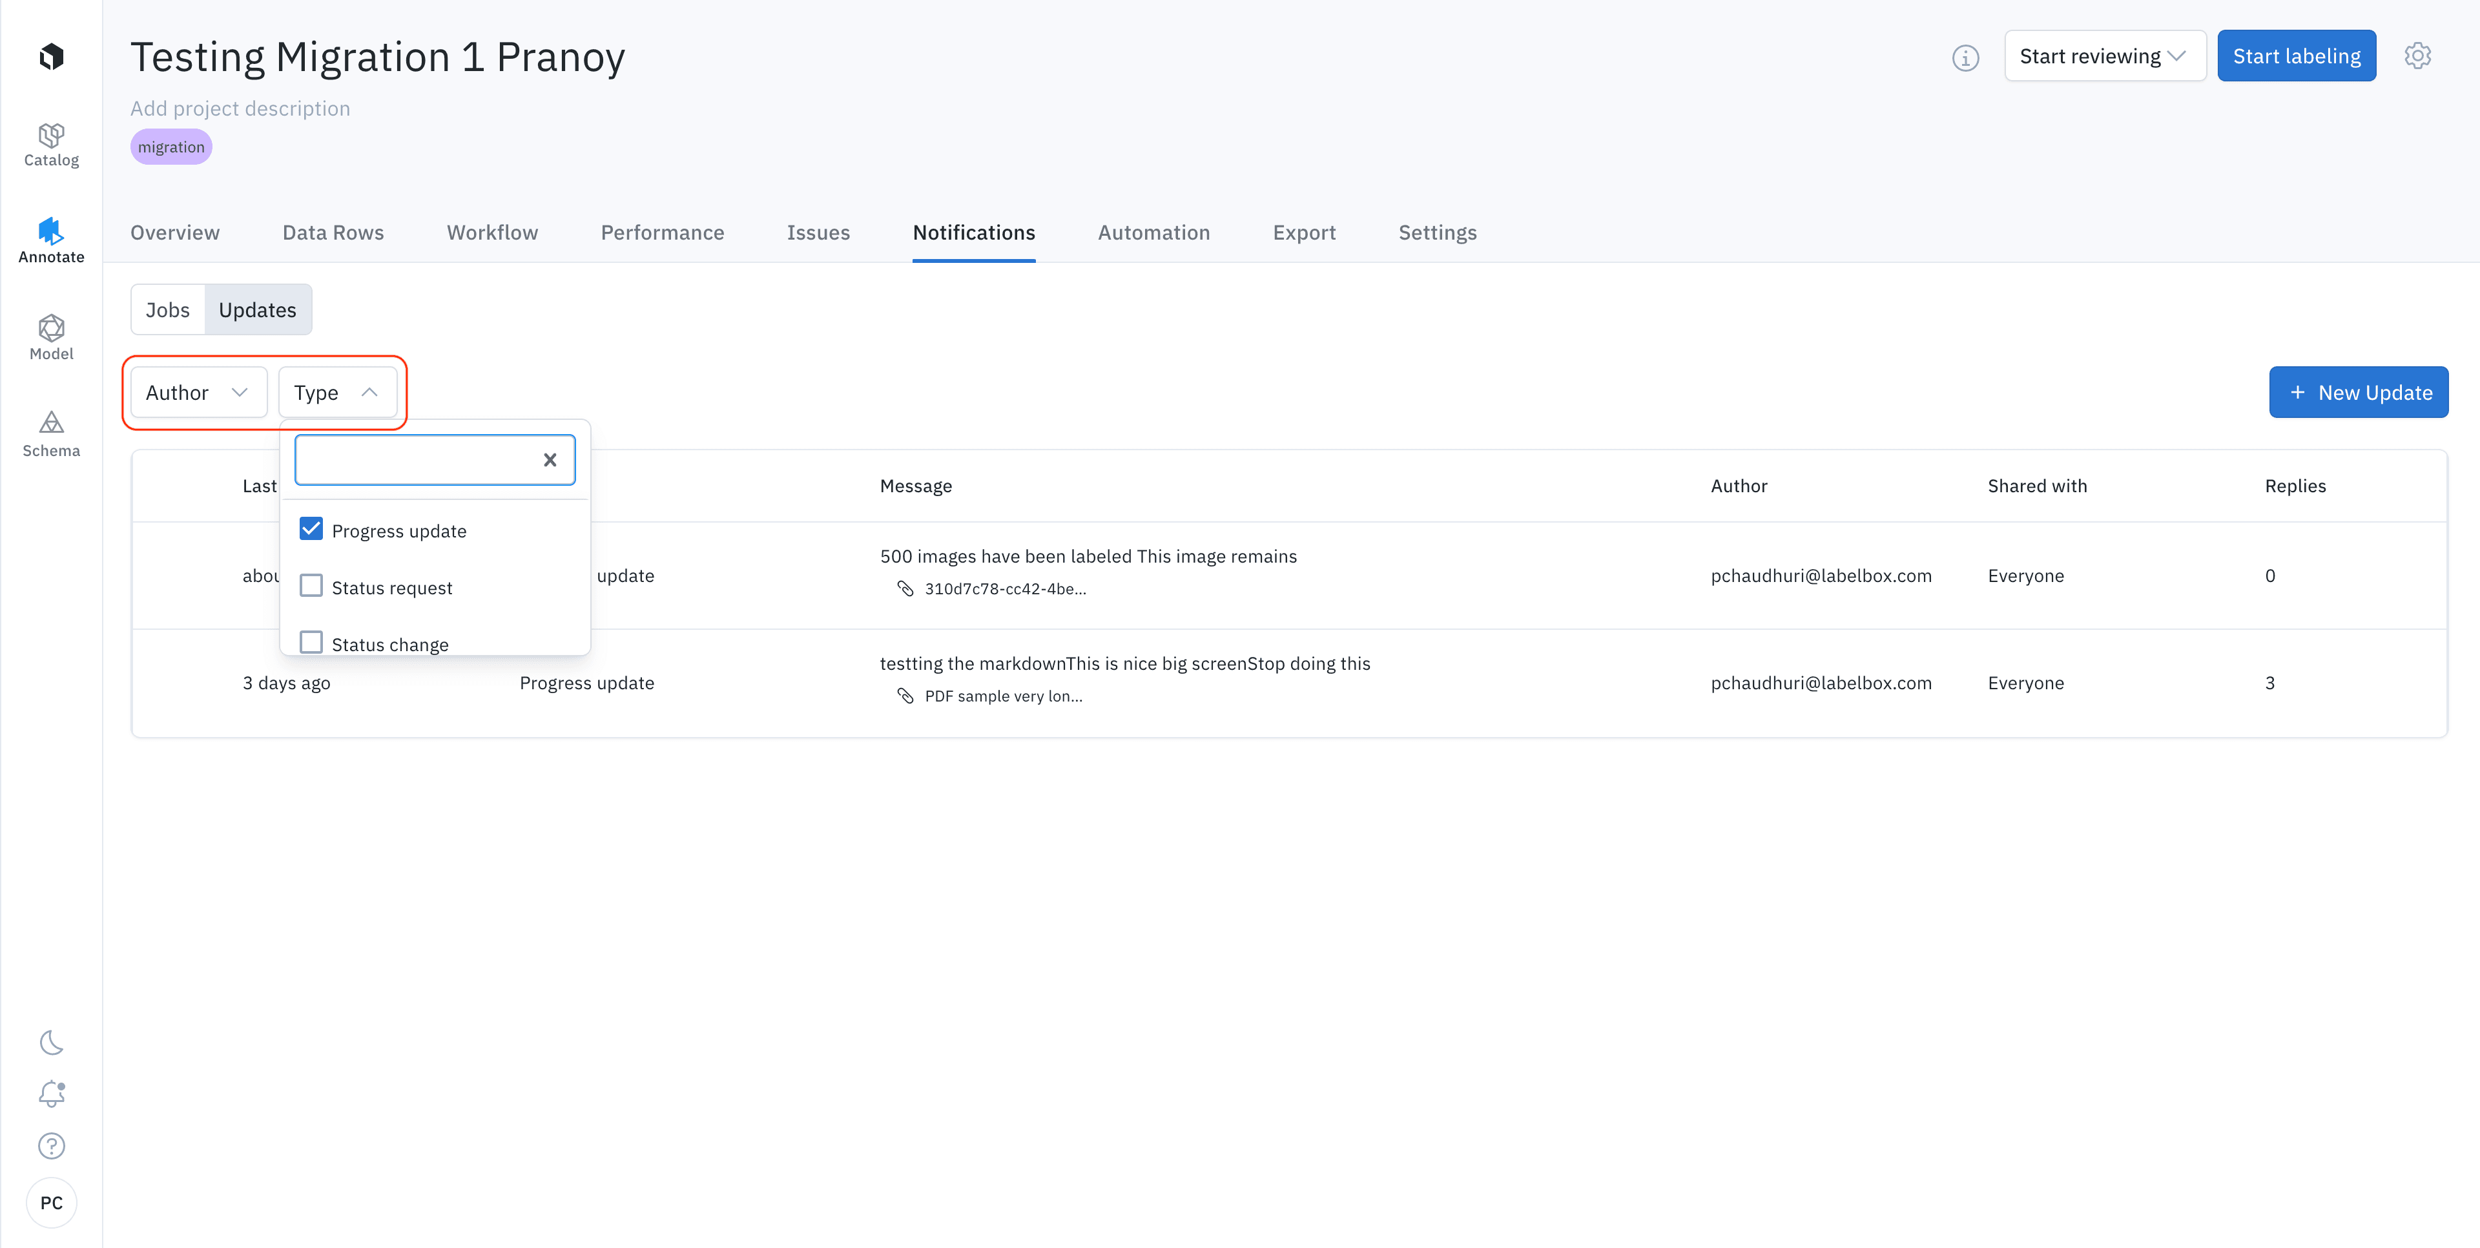Check the Status change checkbox

[311, 642]
